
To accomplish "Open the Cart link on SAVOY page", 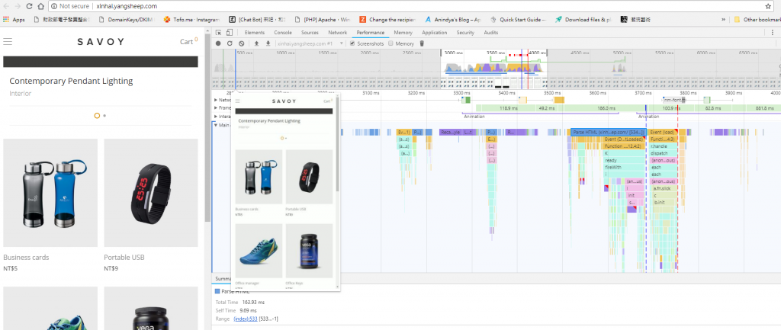I will pyautogui.click(x=189, y=41).
